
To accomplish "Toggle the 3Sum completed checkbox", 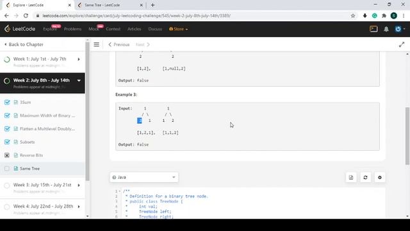I will pos(7,102).
